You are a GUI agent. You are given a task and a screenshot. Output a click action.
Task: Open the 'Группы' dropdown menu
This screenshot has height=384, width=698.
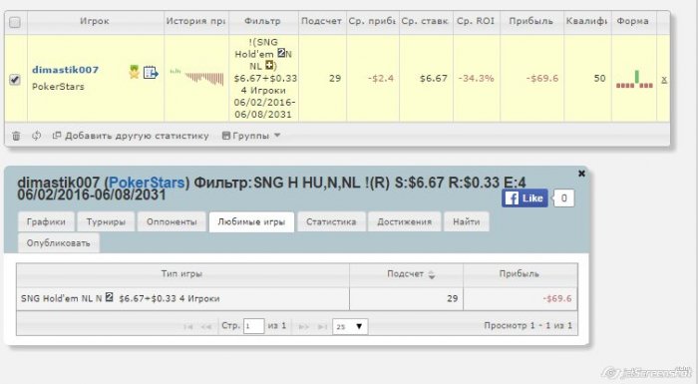[x=251, y=136]
